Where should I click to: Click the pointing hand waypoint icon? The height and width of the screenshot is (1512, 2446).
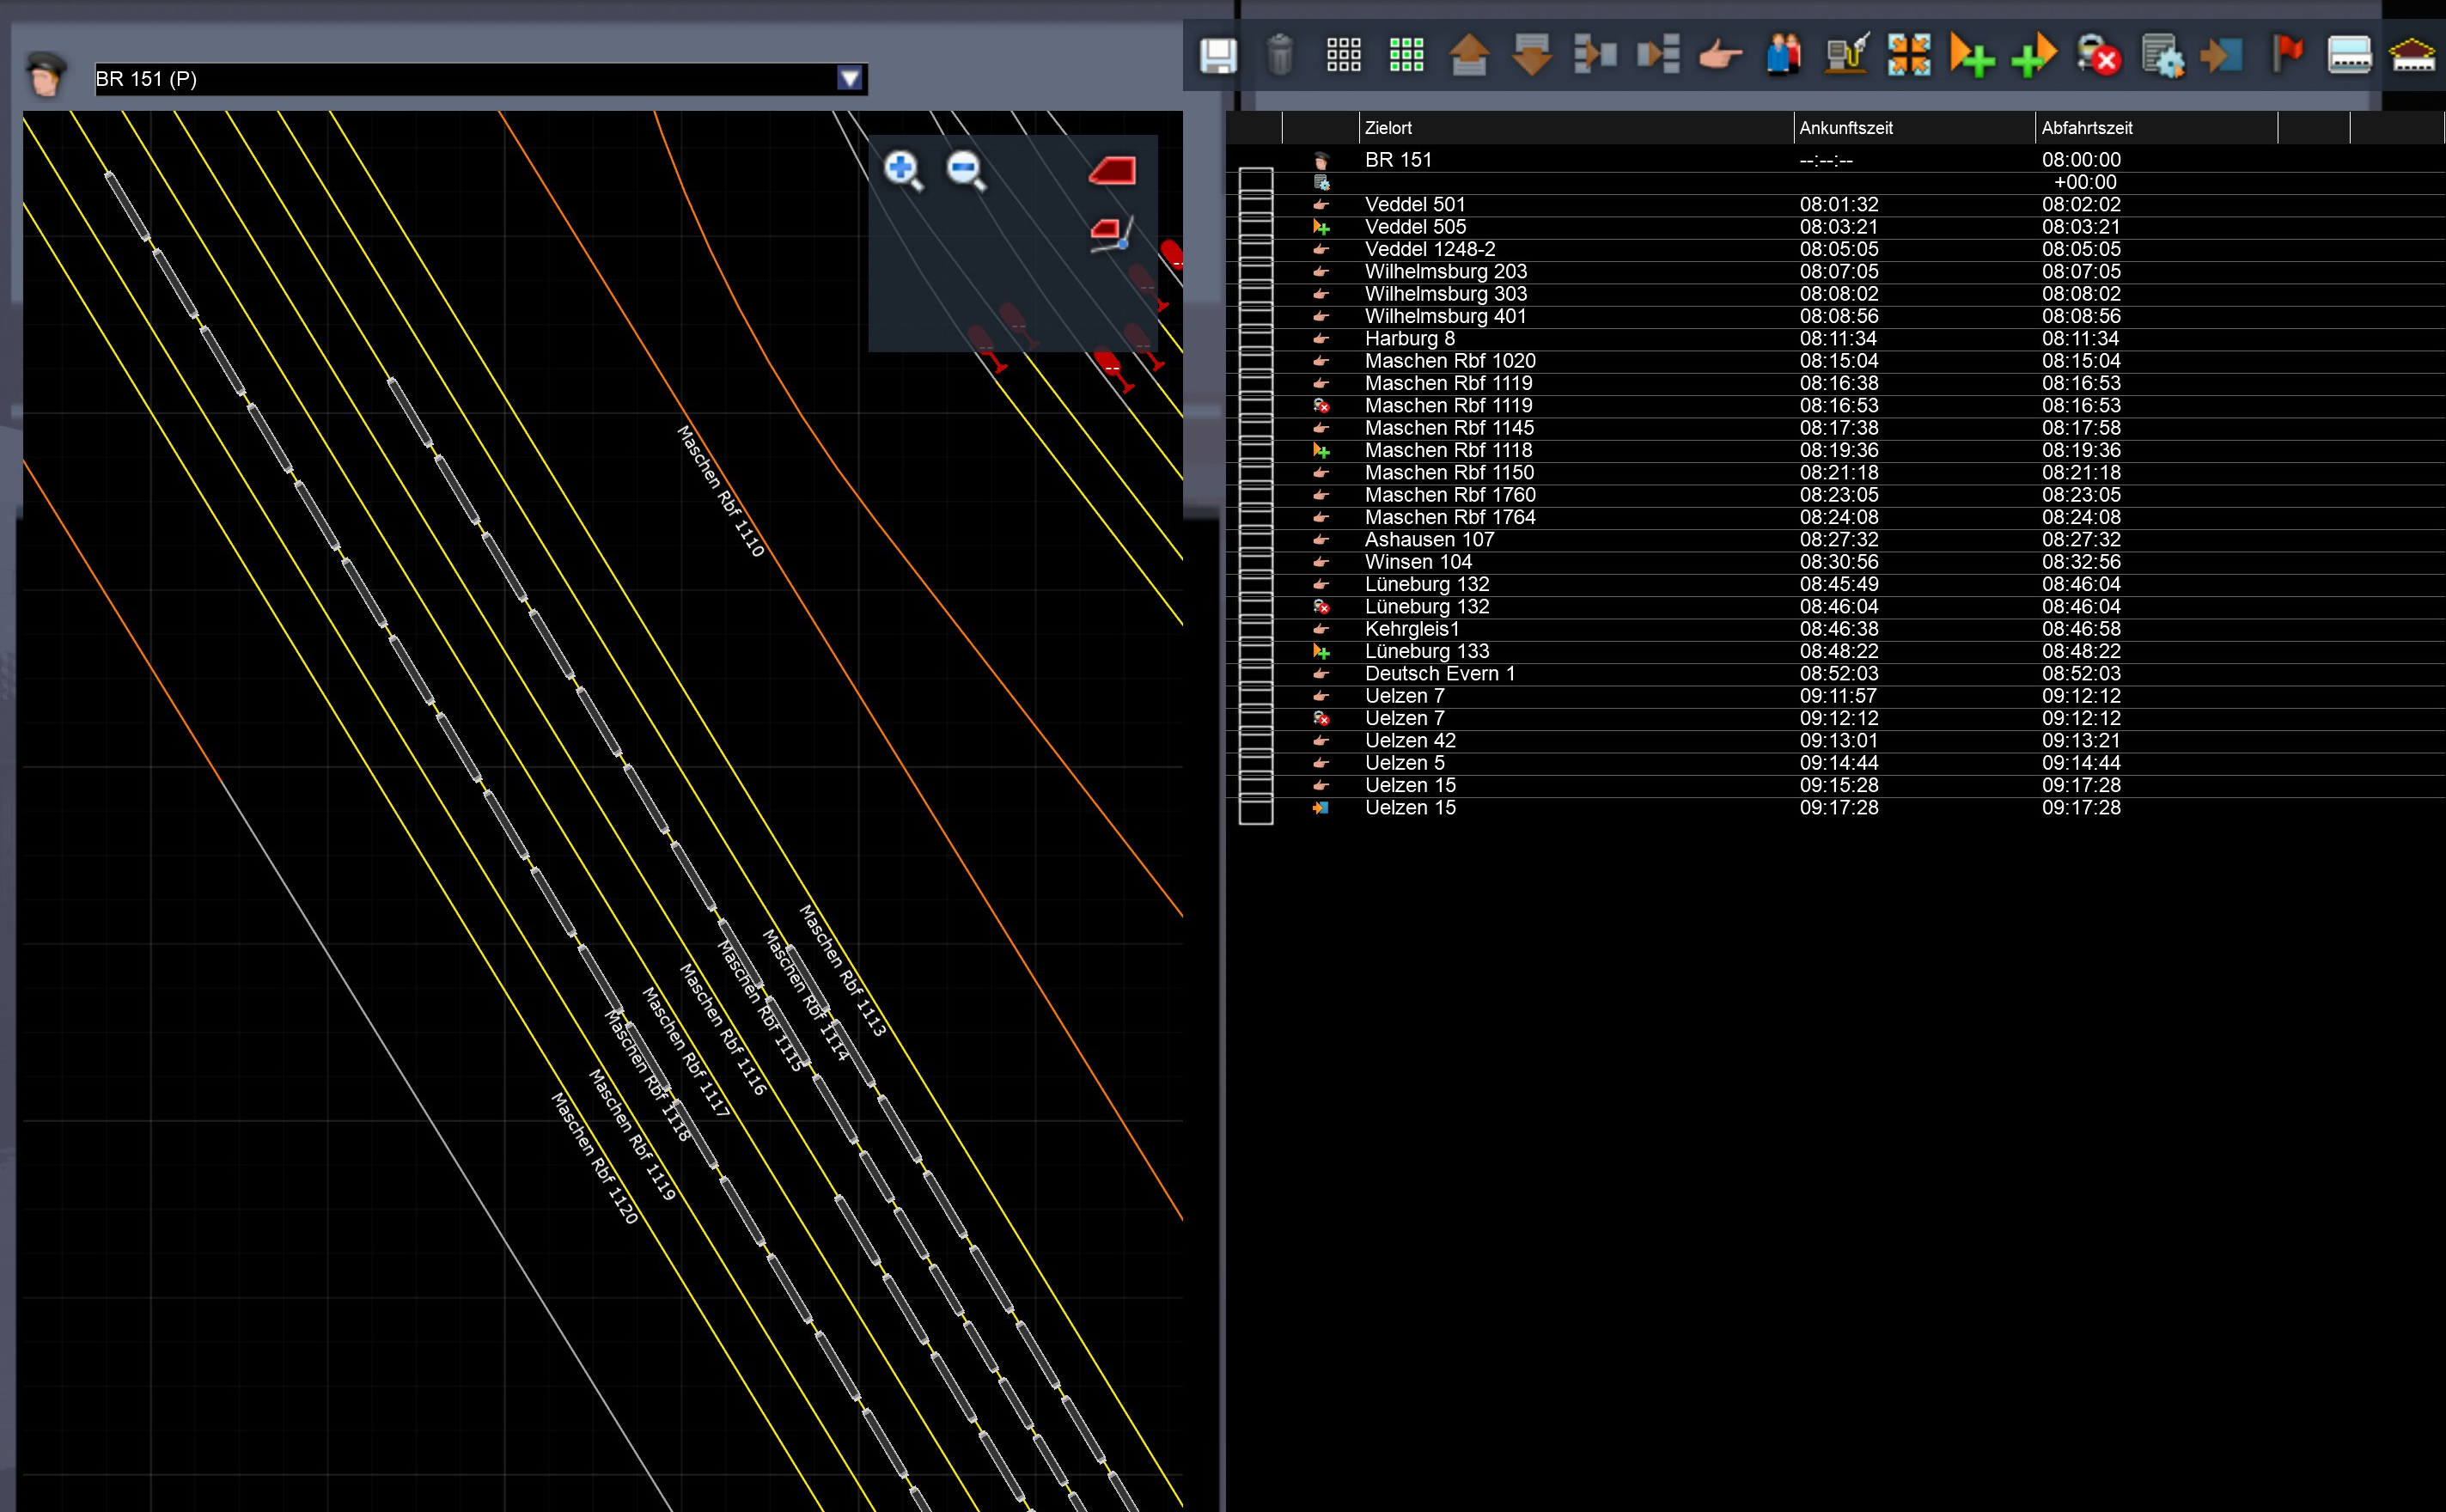coord(1720,56)
